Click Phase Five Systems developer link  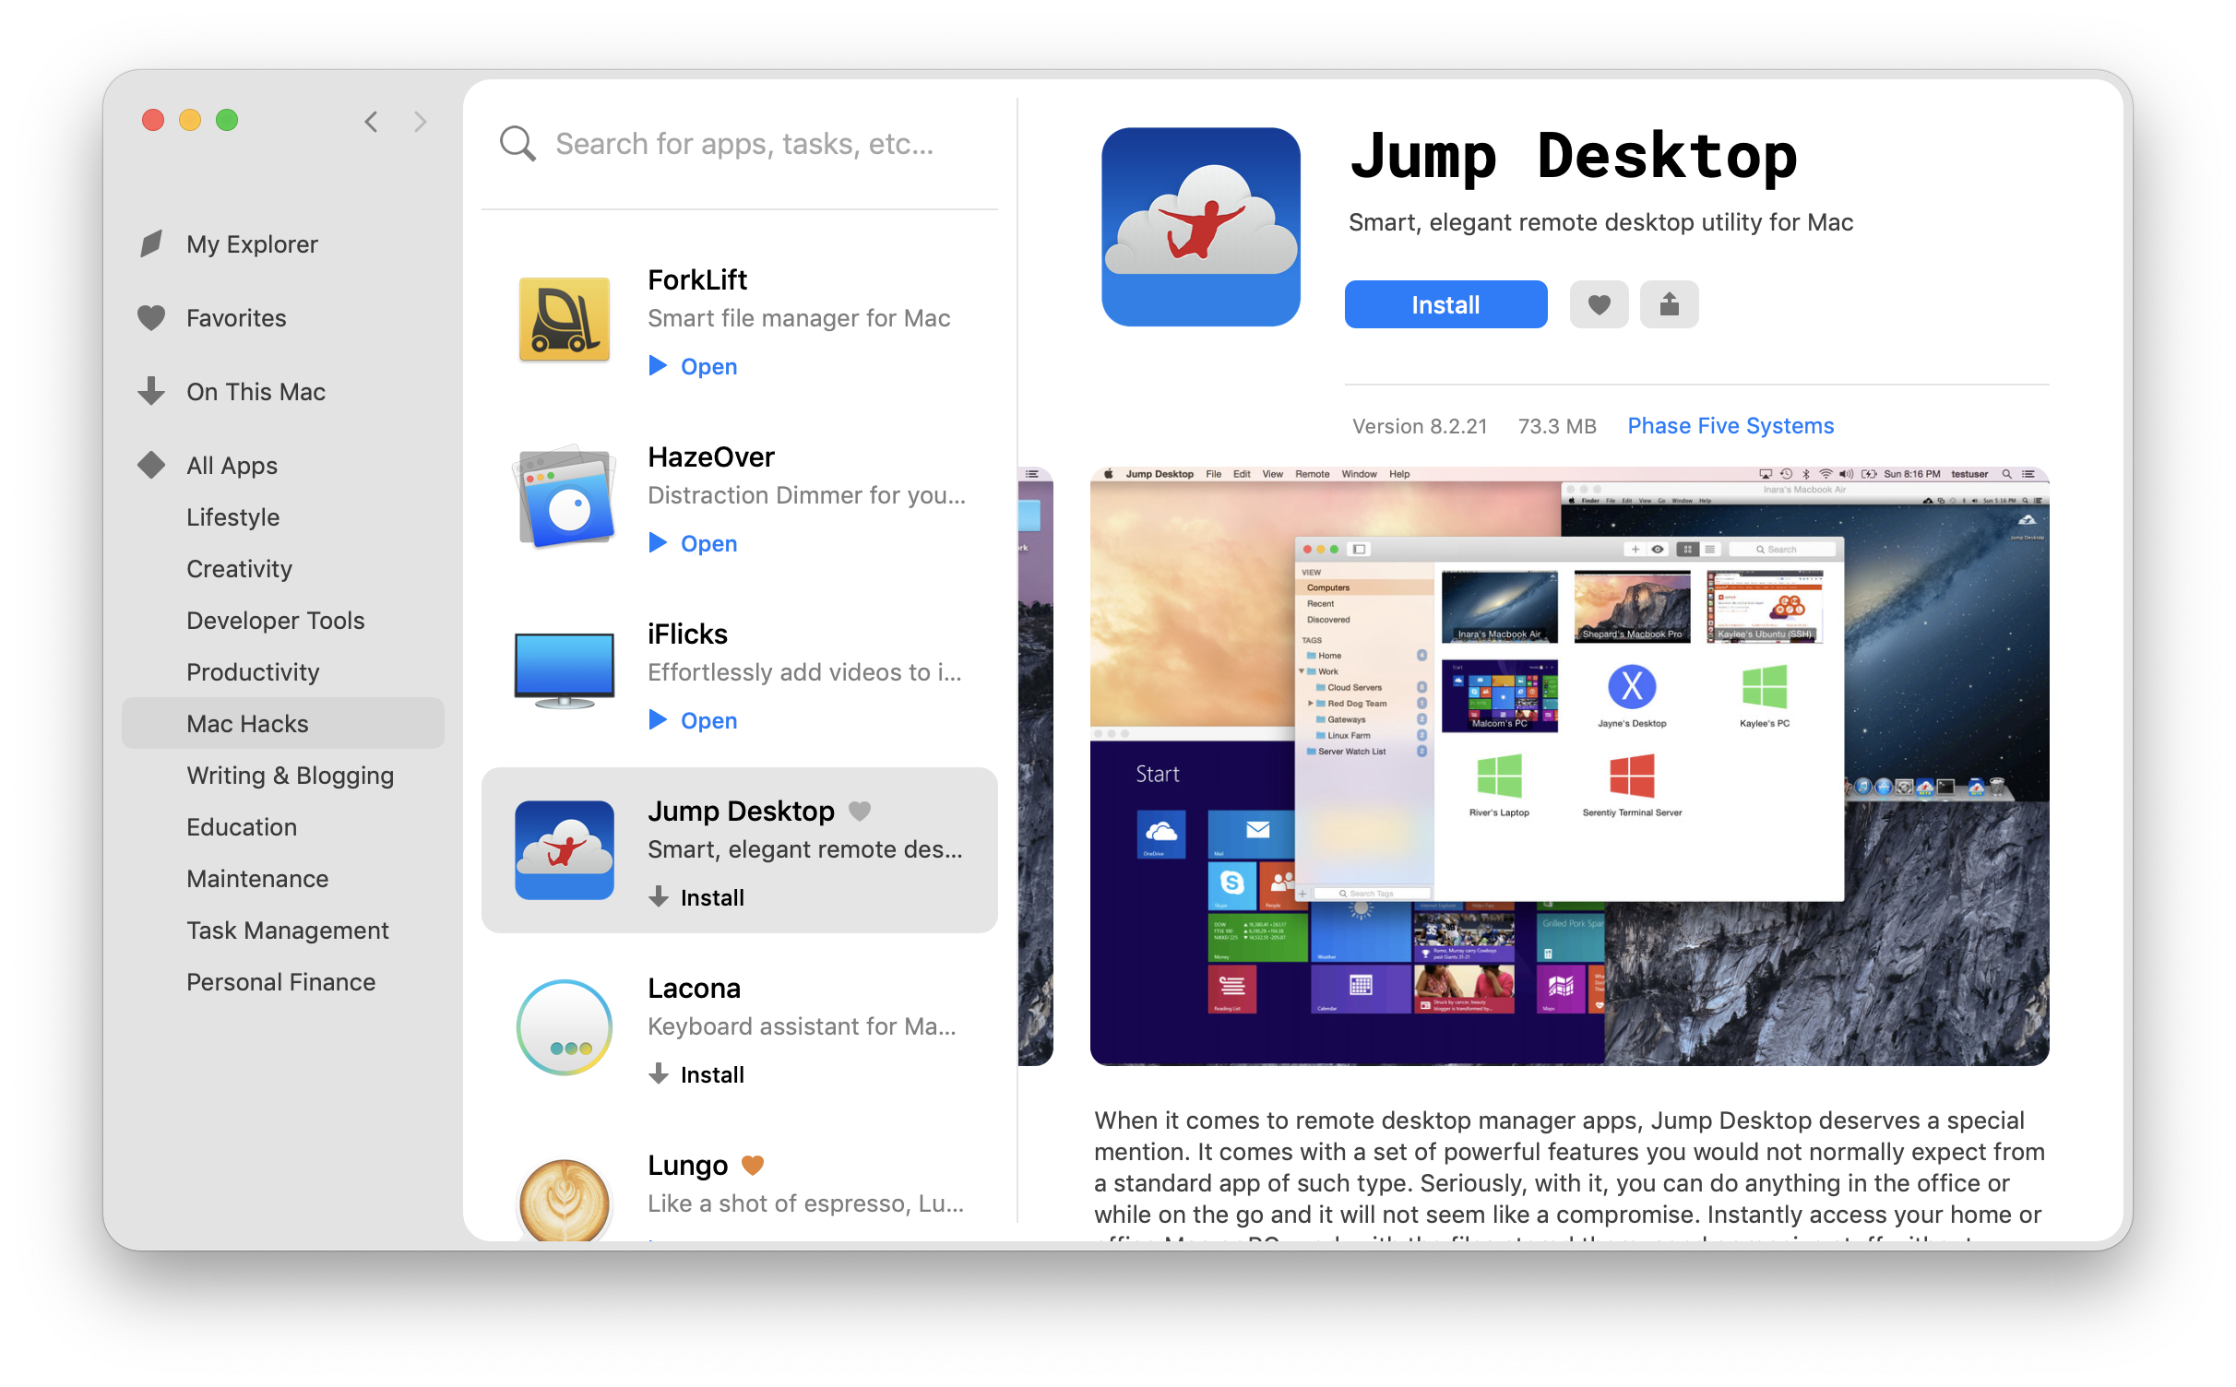[x=1731, y=425]
